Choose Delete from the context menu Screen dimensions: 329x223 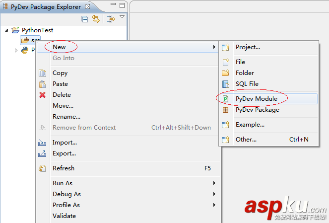tap(128, 95)
